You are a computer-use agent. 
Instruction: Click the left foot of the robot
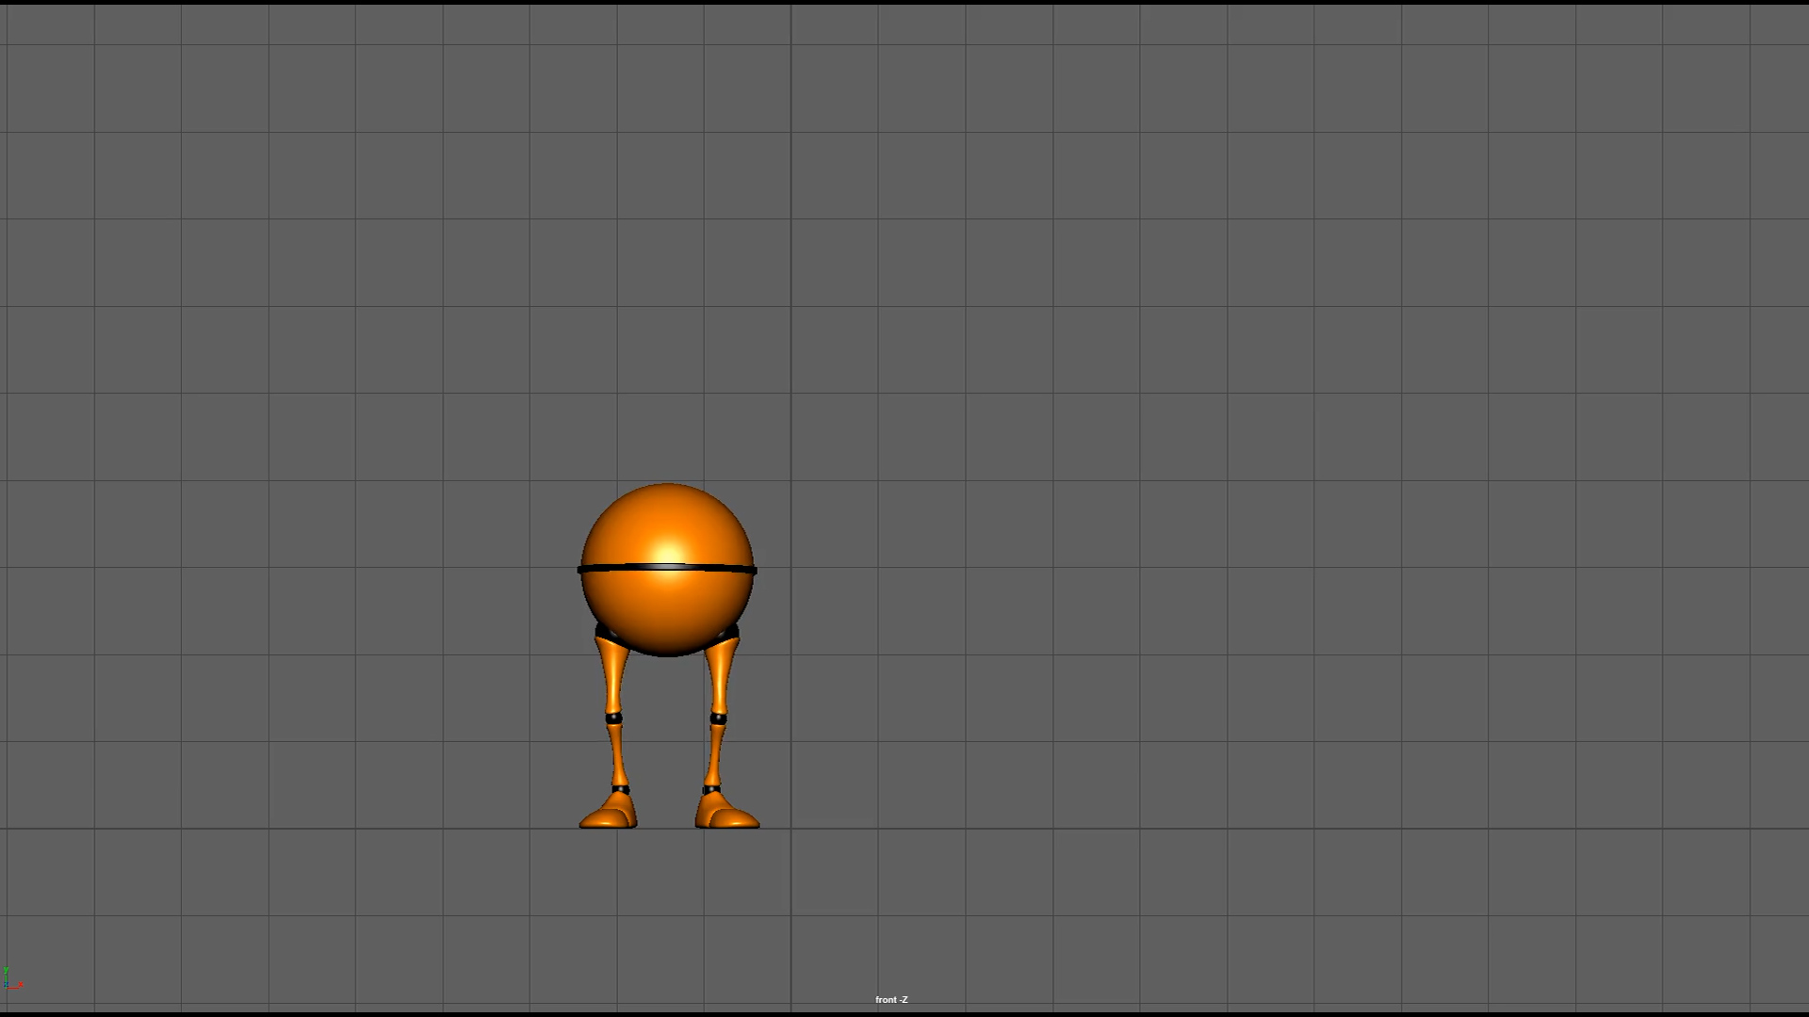[x=610, y=814]
